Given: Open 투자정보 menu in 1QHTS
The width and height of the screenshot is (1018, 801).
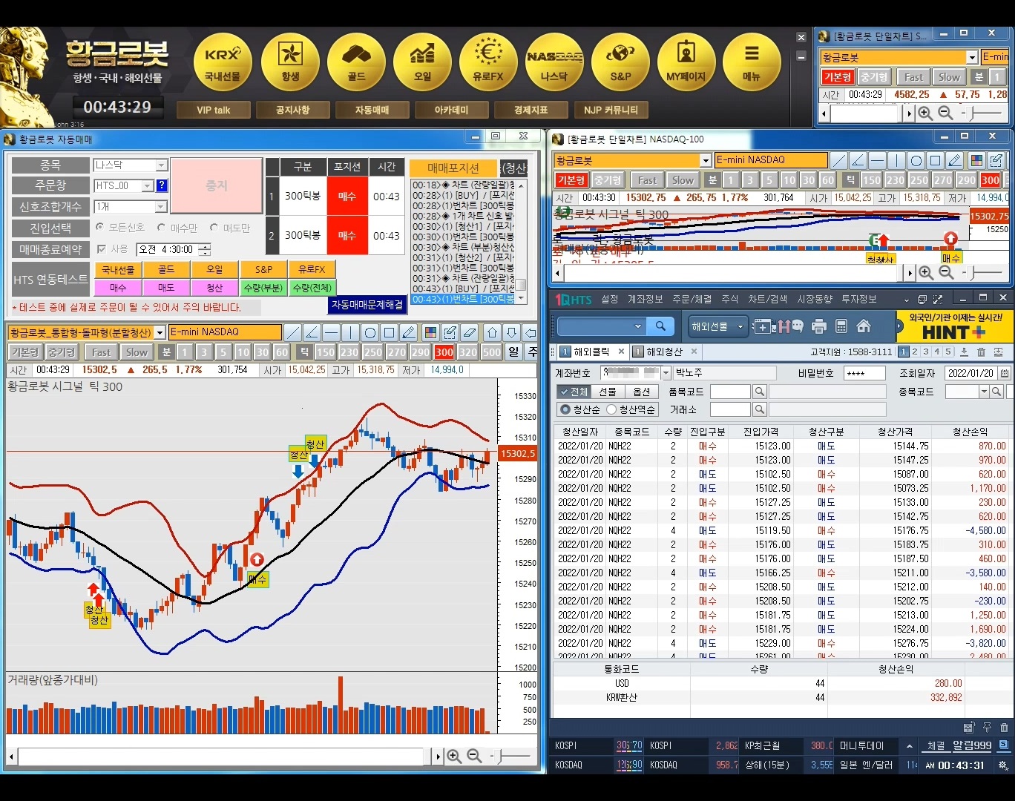Looking at the screenshot, I should click(858, 299).
